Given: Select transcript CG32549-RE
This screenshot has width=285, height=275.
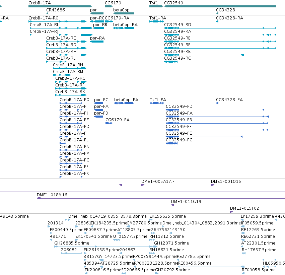Looking at the screenshot, I should [177, 52].
